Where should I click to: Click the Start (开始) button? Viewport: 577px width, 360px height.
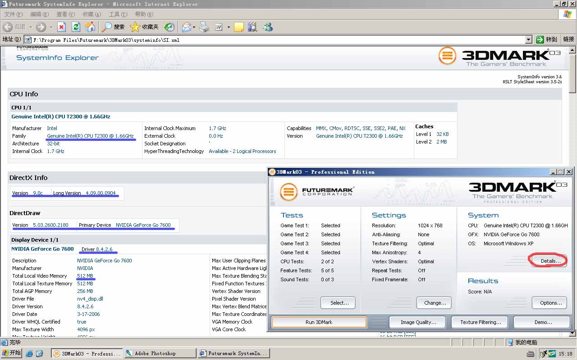pos(11,353)
